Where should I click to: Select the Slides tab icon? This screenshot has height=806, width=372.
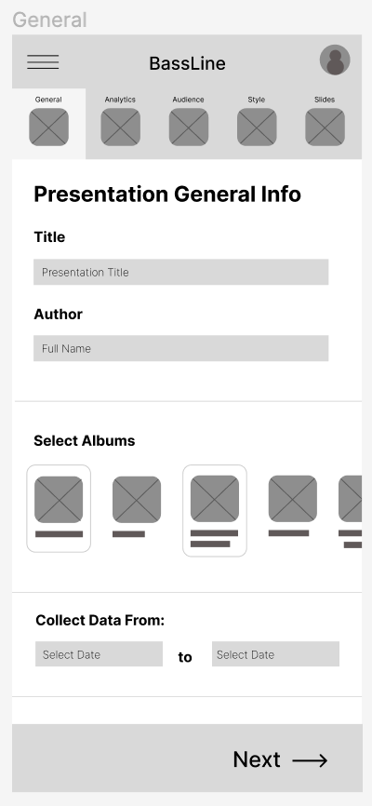tap(325, 127)
